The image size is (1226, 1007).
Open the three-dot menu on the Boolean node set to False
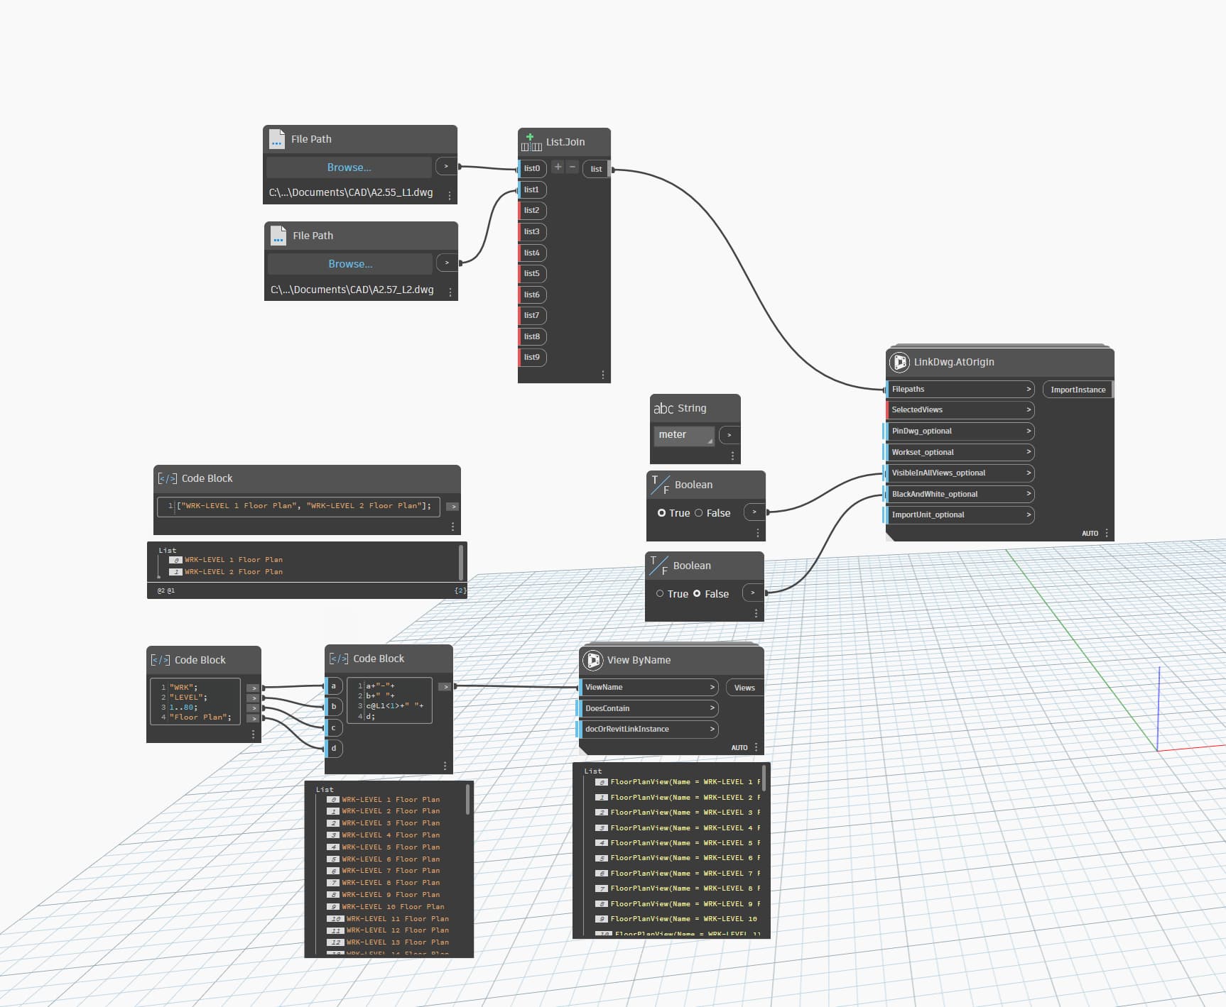click(x=756, y=613)
